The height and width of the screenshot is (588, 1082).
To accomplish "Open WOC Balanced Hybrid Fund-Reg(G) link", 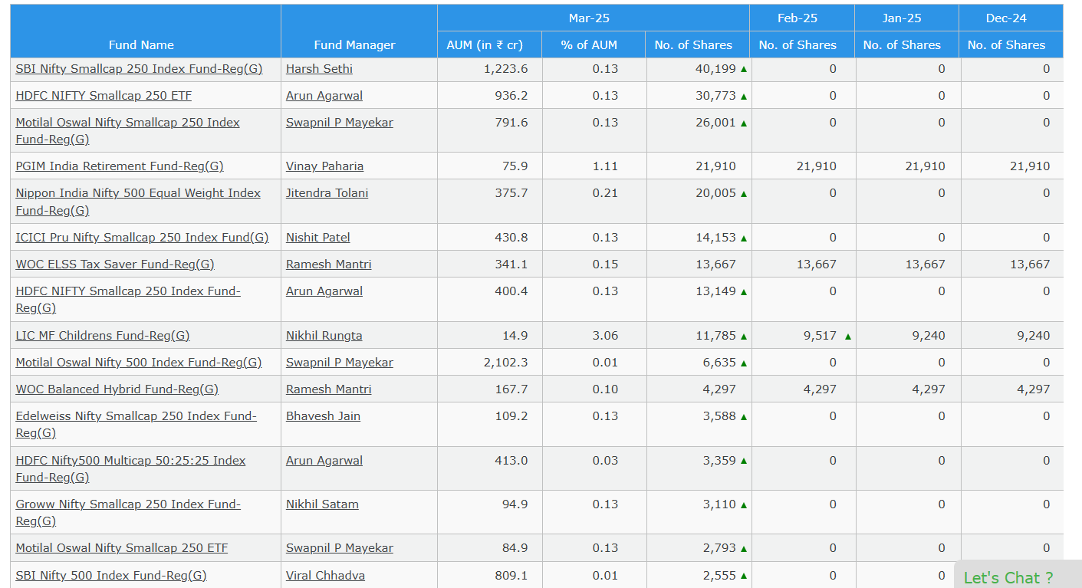I will click(x=117, y=389).
